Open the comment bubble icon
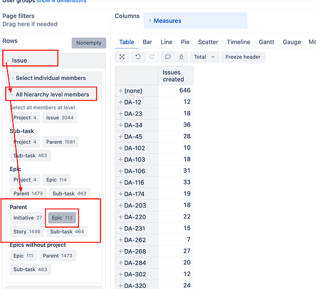The height and width of the screenshot is (289, 316). (168, 57)
